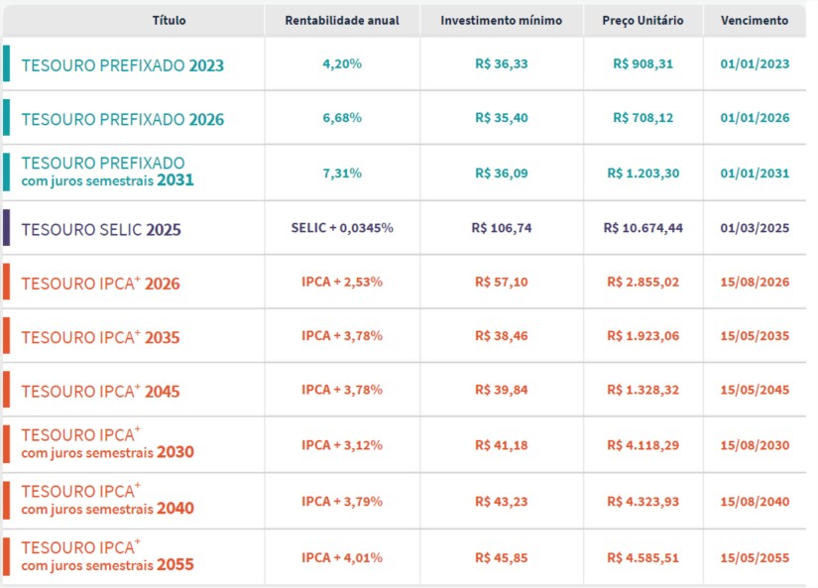Select the 15/08/2030 maturity date

click(x=755, y=445)
